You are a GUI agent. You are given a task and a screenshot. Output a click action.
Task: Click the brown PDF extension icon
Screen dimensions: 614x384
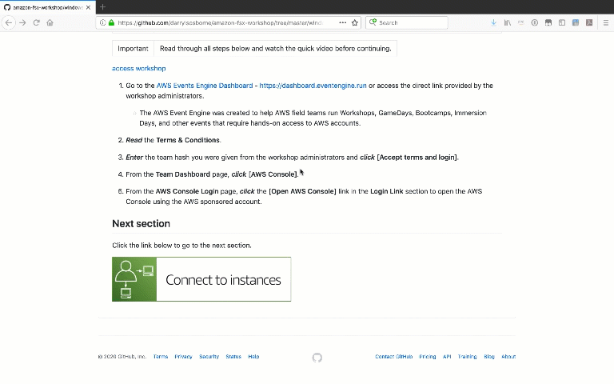coord(589,22)
